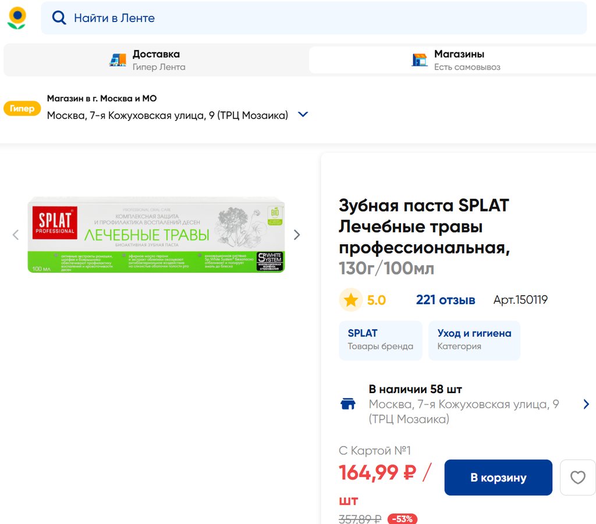The image size is (596, 524).
Task: Switch to the Магазины tab
Action: (452, 60)
